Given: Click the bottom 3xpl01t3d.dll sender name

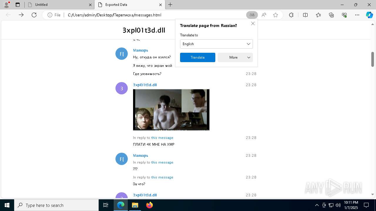Looking at the screenshot, I should click(x=145, y=195).
